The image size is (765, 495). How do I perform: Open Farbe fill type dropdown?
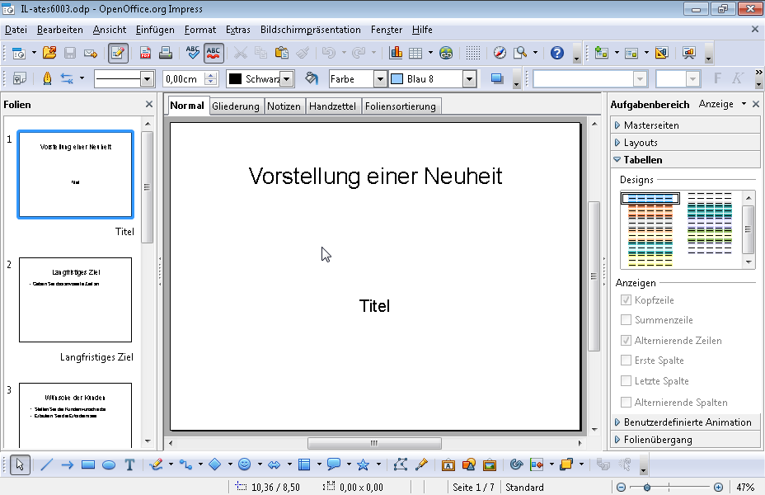click(379, 79)
